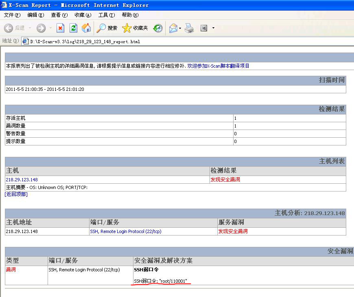Screen dimensions: 354x297
Task: Open the host link 218.29.123.148
Action: (x=22, y=180)
